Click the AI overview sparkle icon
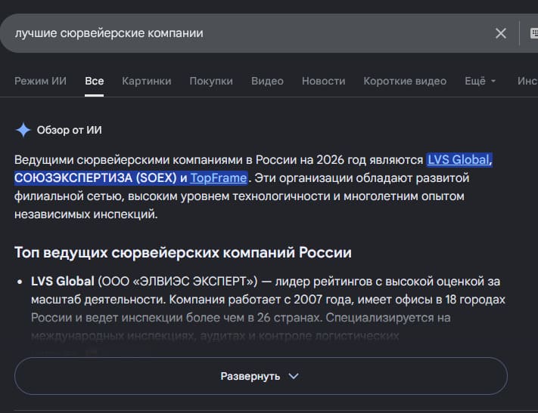The width and height of the screenshot is (538, 413). point(23,130)
